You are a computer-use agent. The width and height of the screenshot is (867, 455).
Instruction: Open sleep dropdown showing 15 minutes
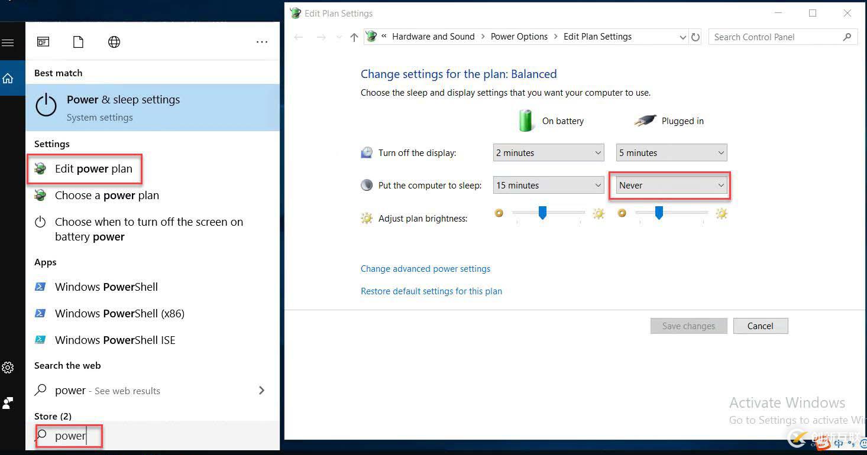pos(548,186)
